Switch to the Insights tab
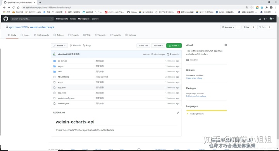Viewport: 279px width, 151px height. 115,35
